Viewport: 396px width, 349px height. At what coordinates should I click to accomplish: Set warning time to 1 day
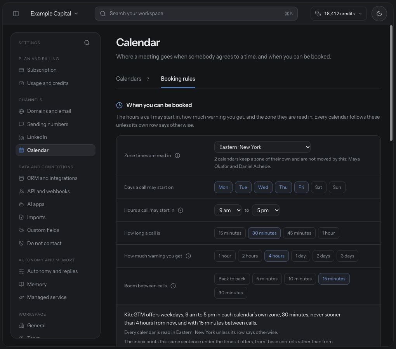300,256
